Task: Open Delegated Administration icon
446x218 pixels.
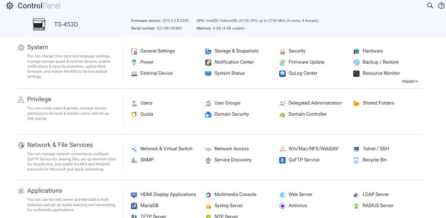Action: [282, 103]
